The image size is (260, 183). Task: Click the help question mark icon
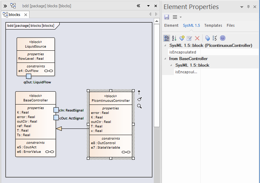pos(223,38)
